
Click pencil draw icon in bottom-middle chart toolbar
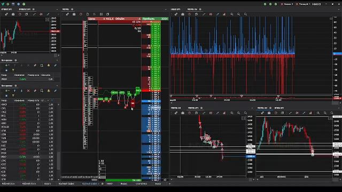point(217,113)
